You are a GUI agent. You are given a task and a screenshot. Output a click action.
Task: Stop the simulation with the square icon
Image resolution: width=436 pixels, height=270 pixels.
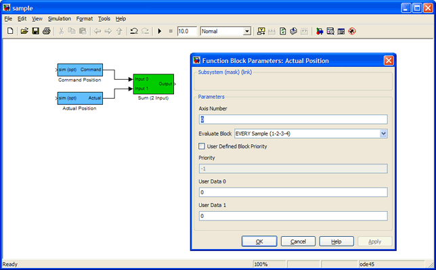click(171, 31)
